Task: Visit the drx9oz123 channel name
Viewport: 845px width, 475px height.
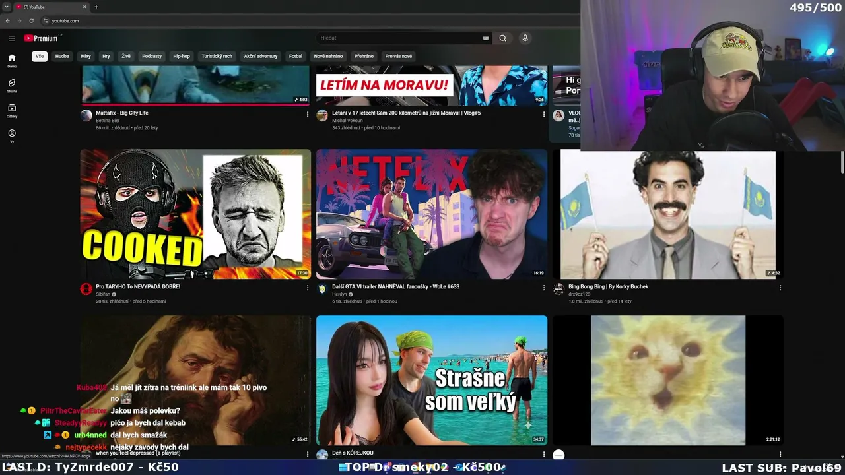Action: coord(578,294)
